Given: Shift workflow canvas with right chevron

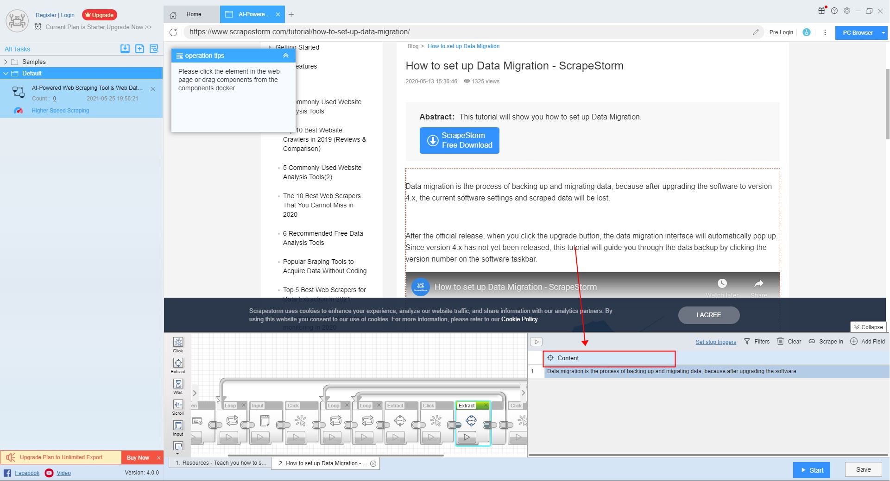Looking at the screenshot, I should coord(523,393).
